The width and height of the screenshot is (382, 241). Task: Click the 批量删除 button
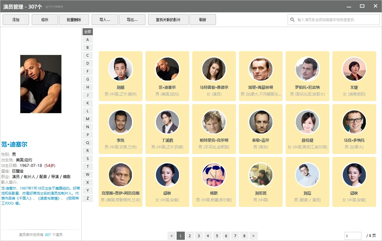click(74, 20)
